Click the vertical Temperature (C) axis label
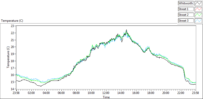Viewport: 203px width, 99px height. (8, 57)
